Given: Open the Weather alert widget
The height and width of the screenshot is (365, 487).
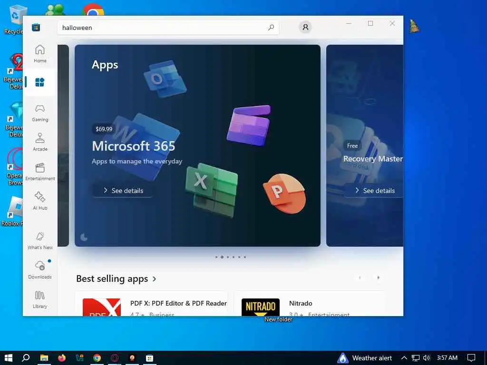Looking at the screenshot, I should (365, 358).
